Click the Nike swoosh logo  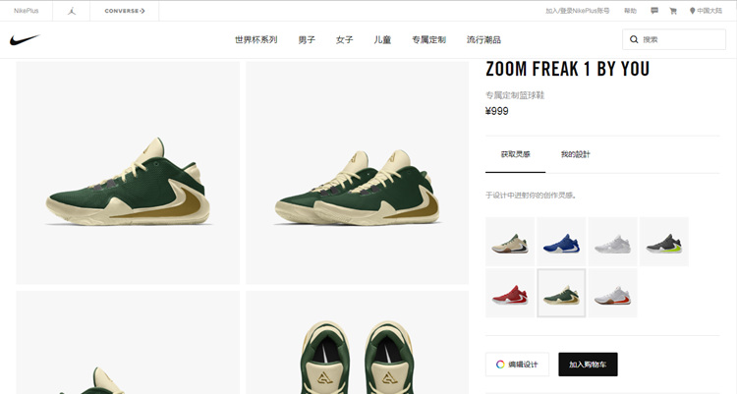[25, 39]
